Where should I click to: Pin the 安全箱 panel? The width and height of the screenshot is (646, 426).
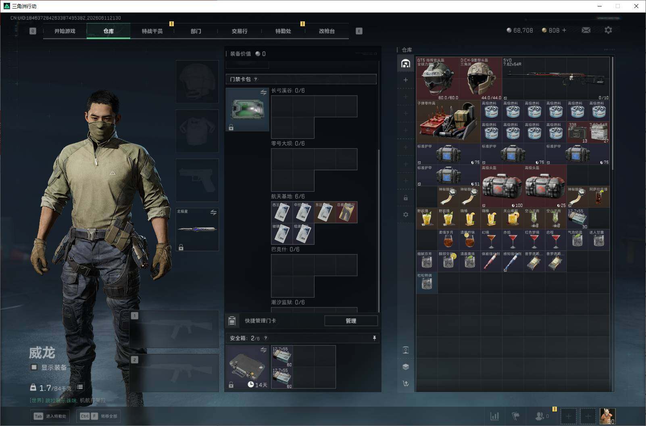coord(374,338)
